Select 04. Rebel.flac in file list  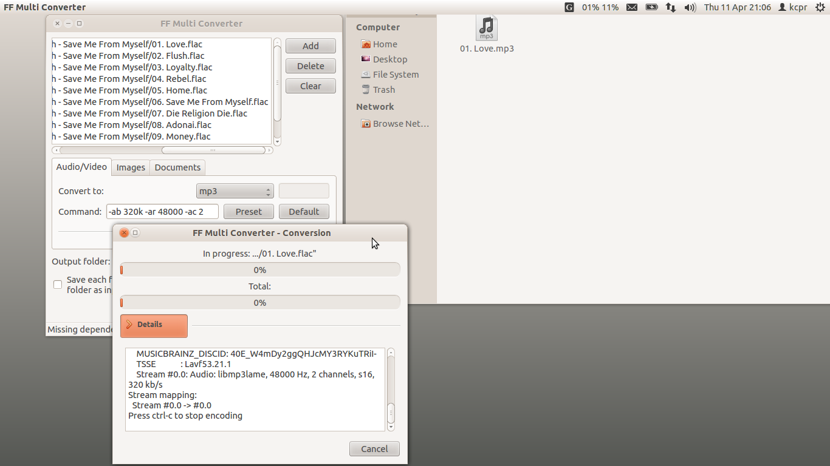click(x=162, y=79)
